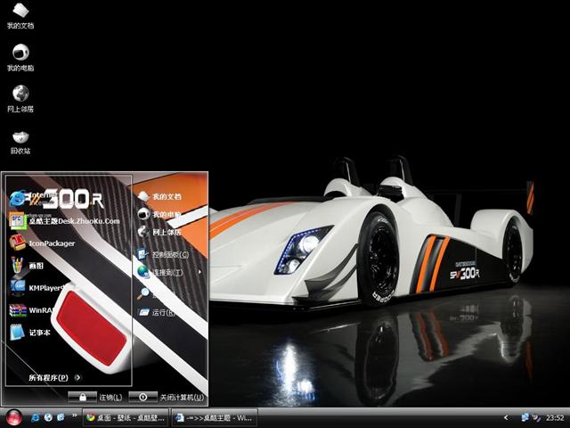Screen dimensions: 570x428
Task: Open 网上邻居 in start menu right pane
Action: 159,232
